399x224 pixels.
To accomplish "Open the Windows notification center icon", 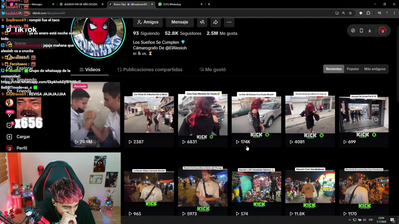I will click(392, 220).
